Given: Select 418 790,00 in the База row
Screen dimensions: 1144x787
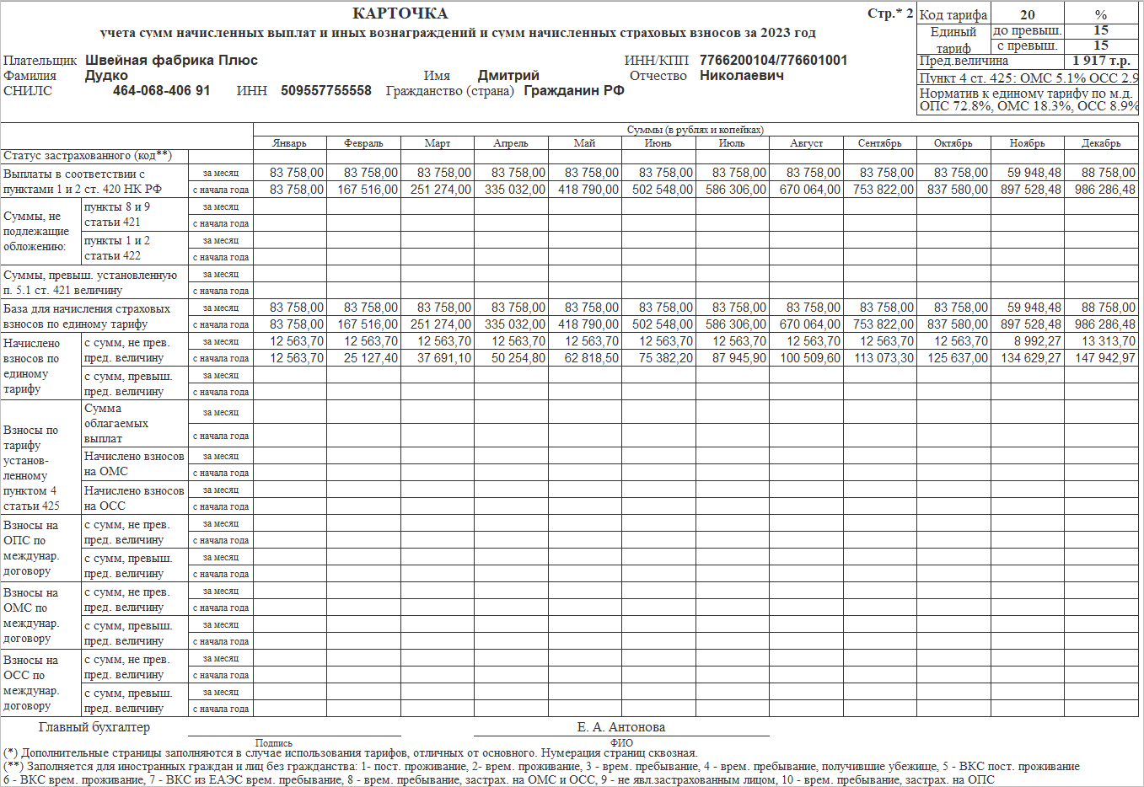Looking at the screenshot, I should 588,324.
